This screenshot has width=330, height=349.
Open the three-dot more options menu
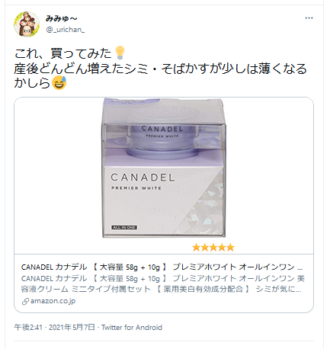tap(309, 18)
